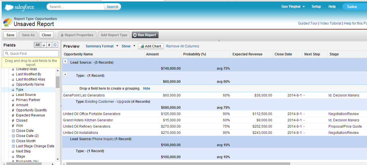
Task: Open the Guided Tour link
Action: point(308,23)
